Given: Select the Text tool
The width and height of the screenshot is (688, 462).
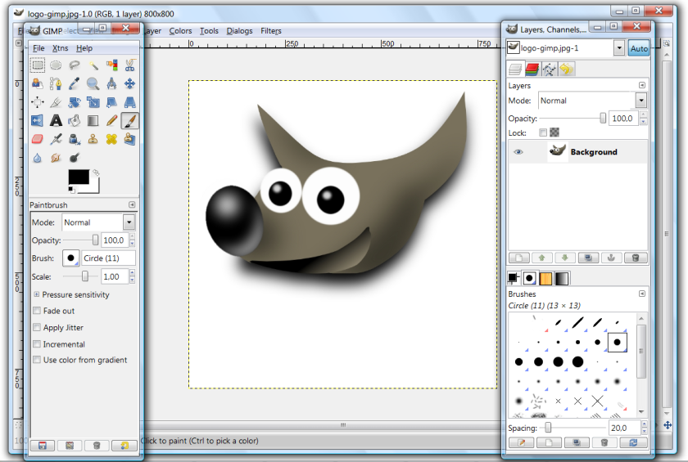Looking at the screenshot, I should click(x=56, y=121).
